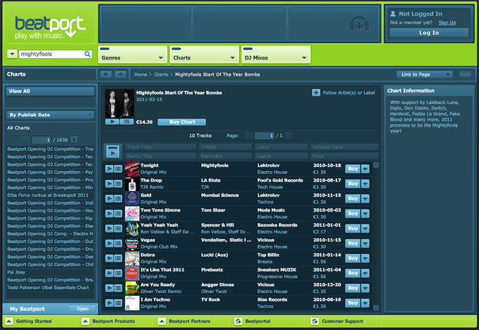This screenshot has width=479, height=330.
Task: Open the Pal Joey chart
Action: click(16, 272)
